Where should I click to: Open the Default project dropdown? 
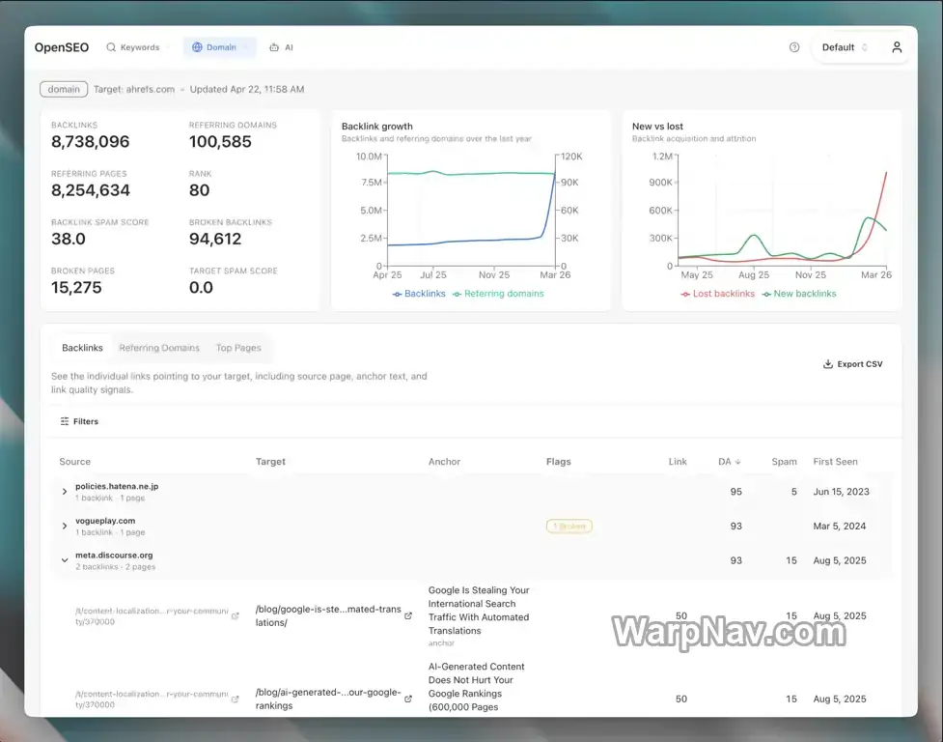click(845, 47)
